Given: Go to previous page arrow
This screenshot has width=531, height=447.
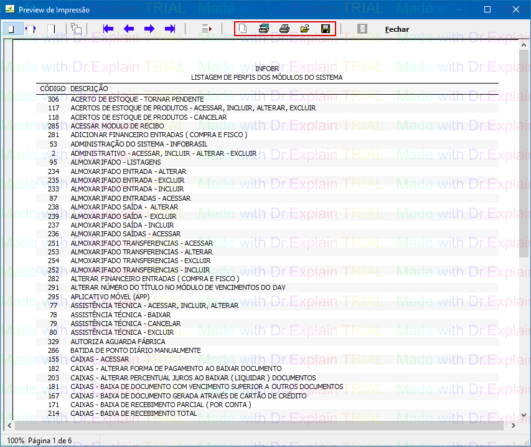Looking at the screenshot, I should click(129, 29).
